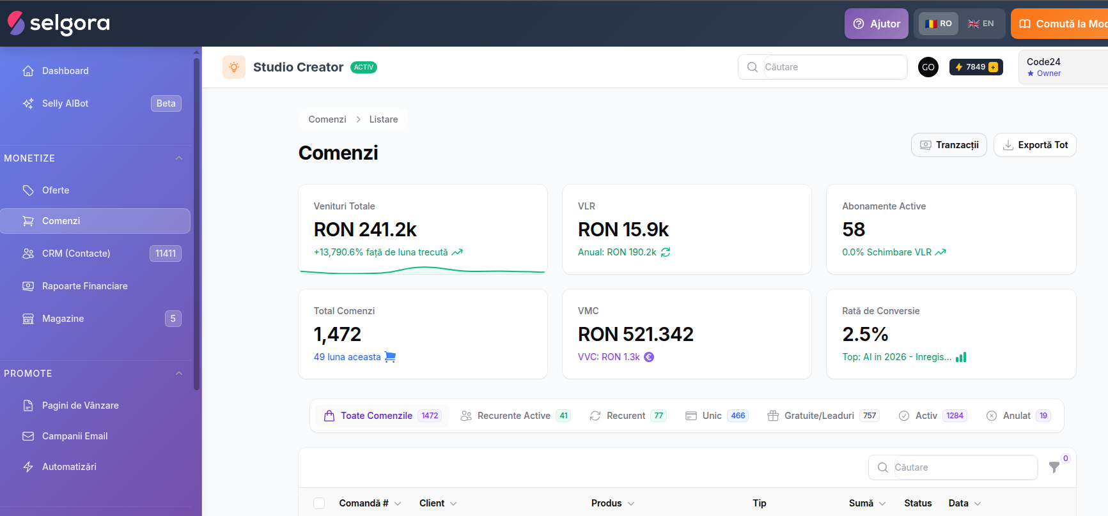Click the refresh icon next to Anual RON 190.2k

[x=666, y=252]
